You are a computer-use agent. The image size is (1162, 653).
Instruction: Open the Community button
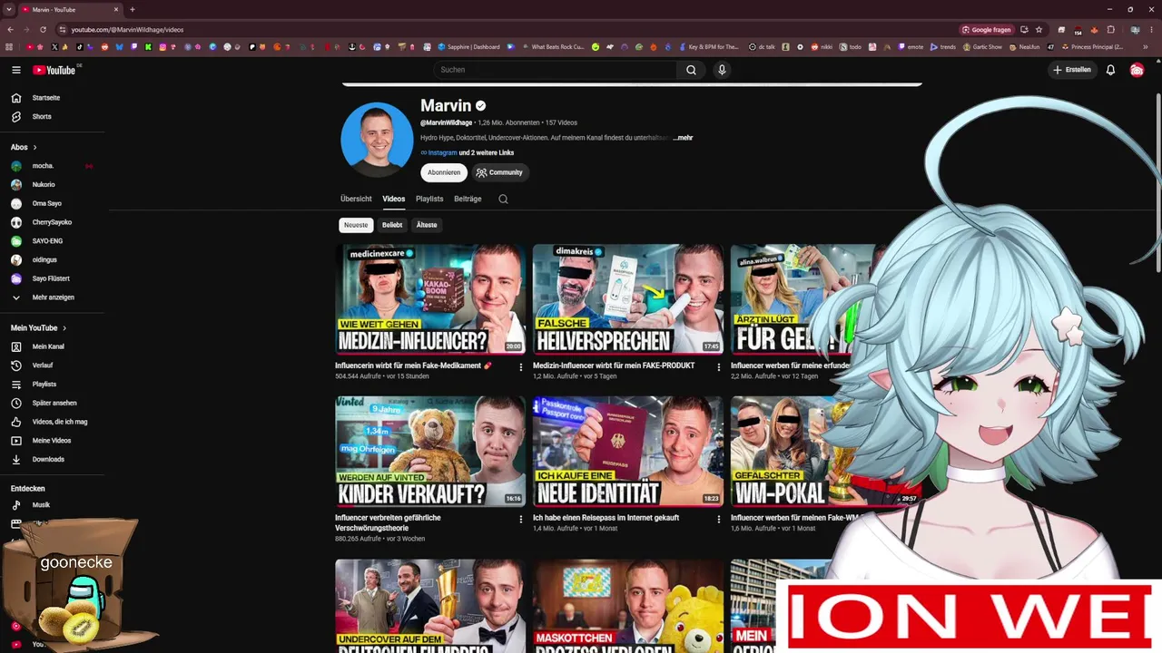(499, 172)
